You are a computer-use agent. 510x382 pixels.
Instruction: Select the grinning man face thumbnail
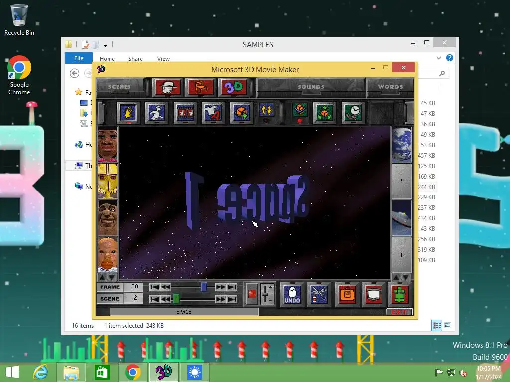tap(108, 218)
